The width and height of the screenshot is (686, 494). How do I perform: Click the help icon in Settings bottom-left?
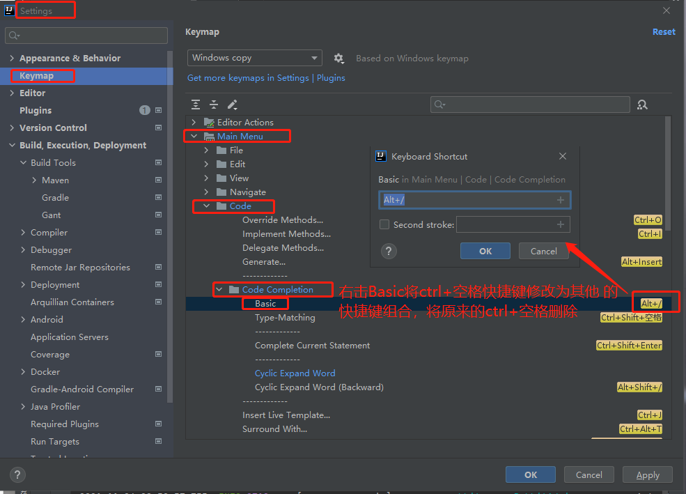(x=17, y=474)
